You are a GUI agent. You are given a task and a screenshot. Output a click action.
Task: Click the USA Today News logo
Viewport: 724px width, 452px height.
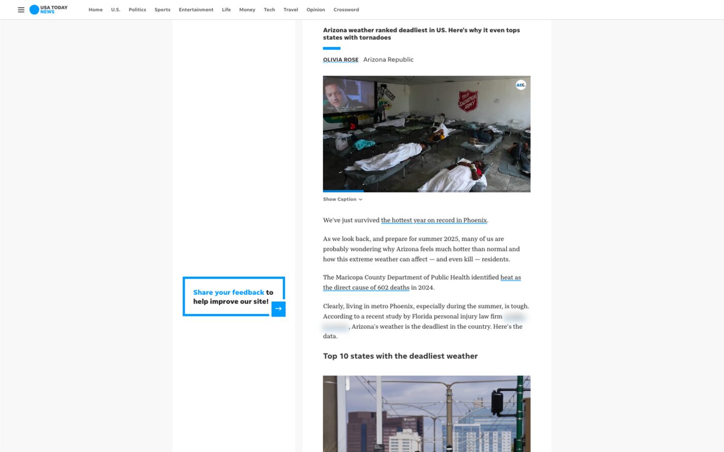click(x=49, y=10)
